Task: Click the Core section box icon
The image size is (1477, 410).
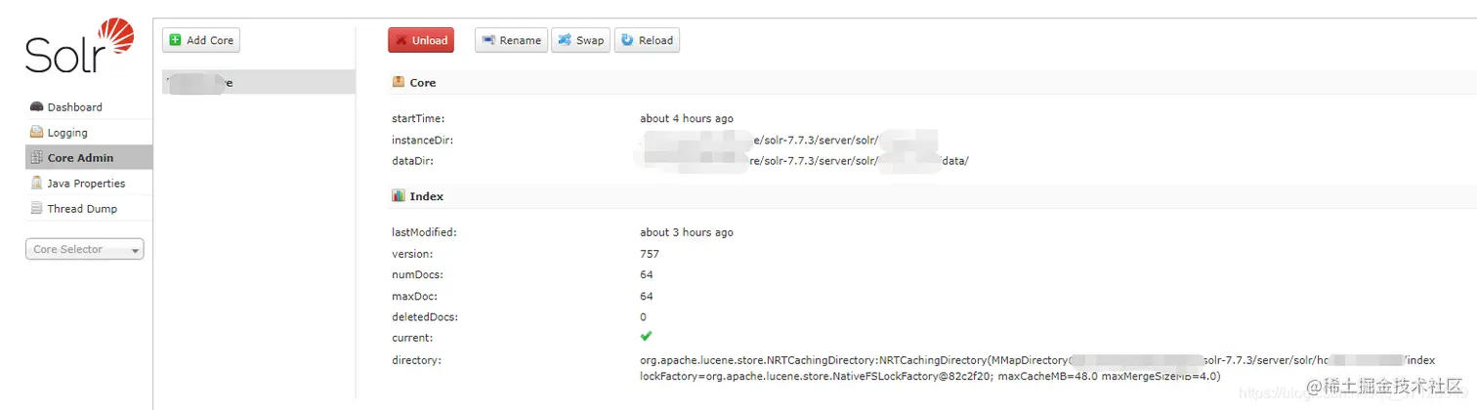Action: (x=399, y=83)
